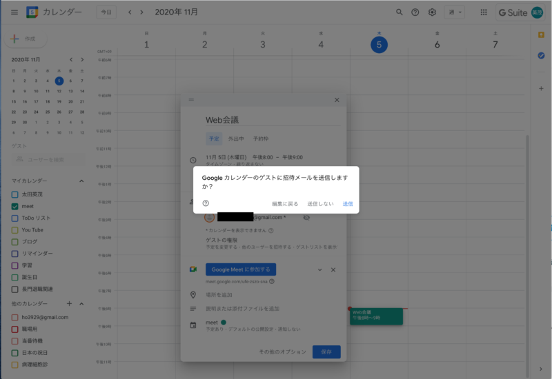Screen dimensions: 552x379
Task: Show next month in mini calendar
Action: (x=82, y=59)
